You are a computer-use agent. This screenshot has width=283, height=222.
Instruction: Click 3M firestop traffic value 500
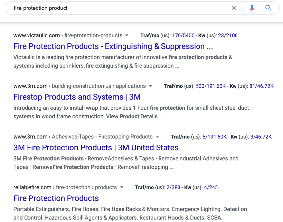tap(200, 86)
